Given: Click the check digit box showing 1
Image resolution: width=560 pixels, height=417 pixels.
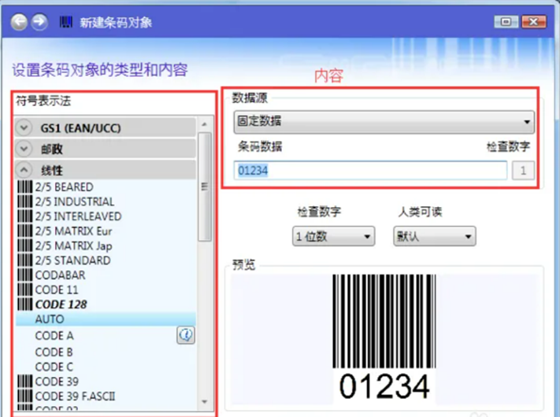Looking at the screenshot, I should (523, 170).
